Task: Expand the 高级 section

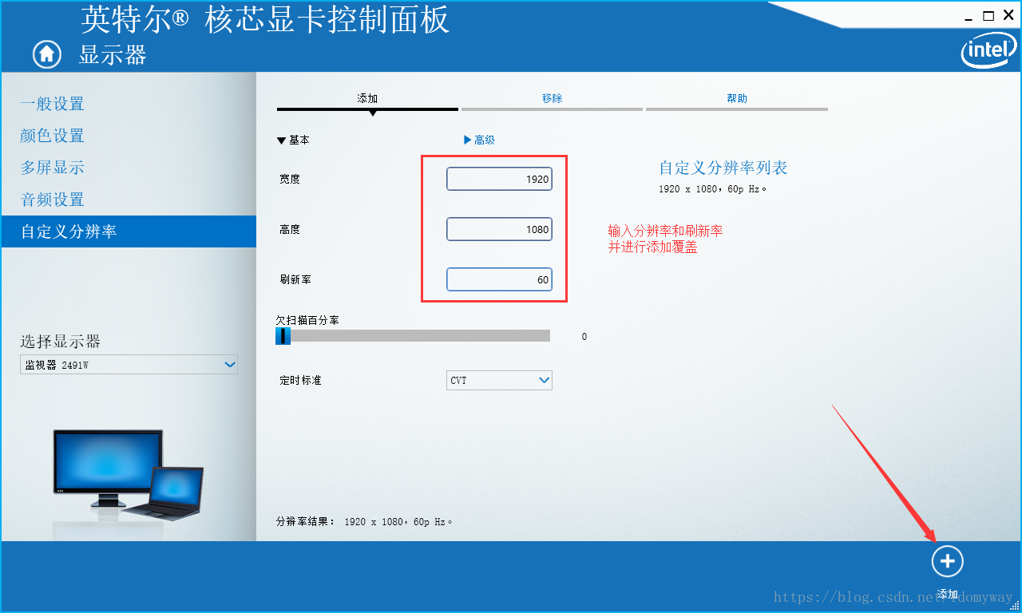Action: pos(479,140)
